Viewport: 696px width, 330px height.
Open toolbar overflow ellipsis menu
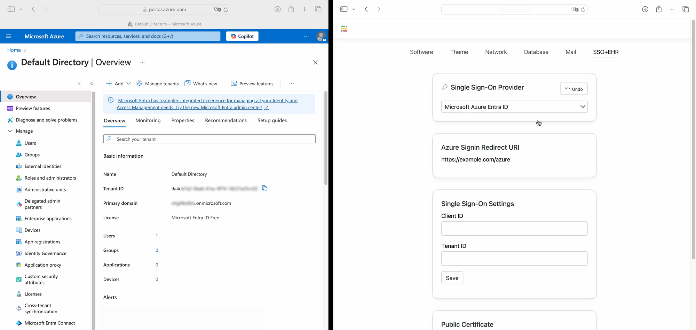coord(291,83)
